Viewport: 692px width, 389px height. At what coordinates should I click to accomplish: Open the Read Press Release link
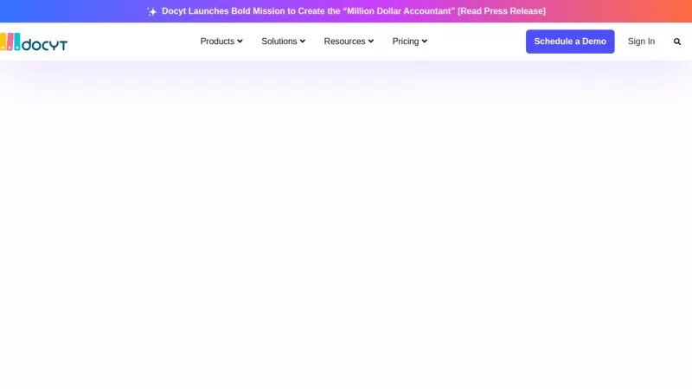(502, 11)
